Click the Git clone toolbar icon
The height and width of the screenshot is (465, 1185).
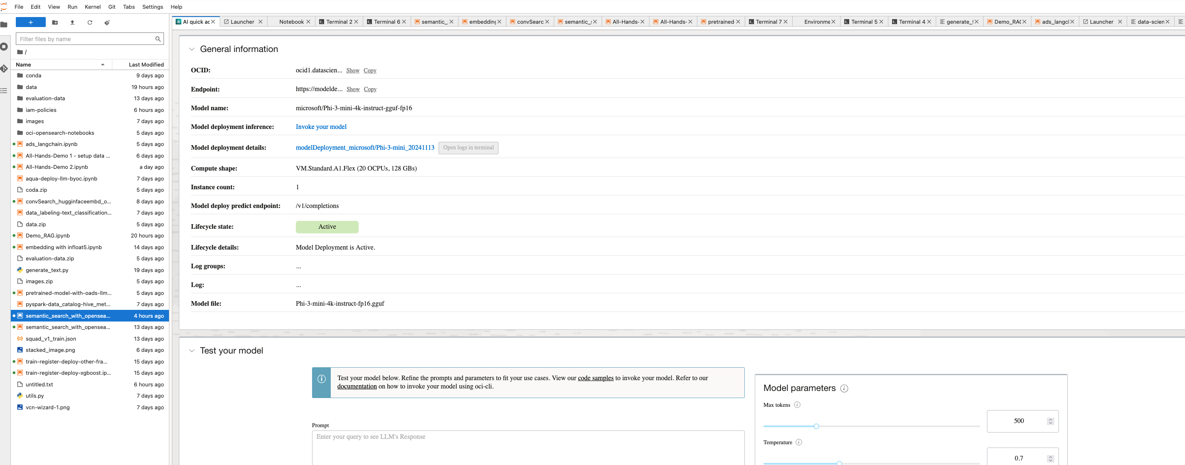107,22
